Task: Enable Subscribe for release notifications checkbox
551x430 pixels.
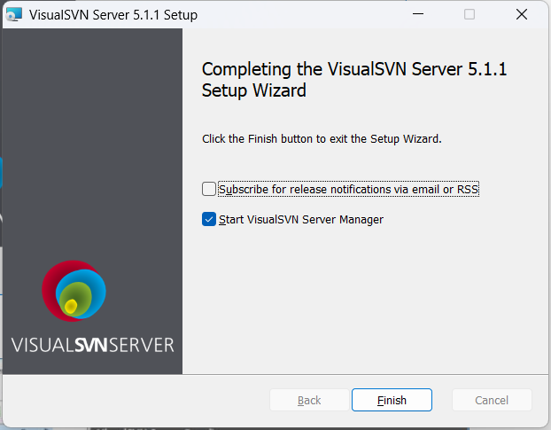Action: point(209,189)
